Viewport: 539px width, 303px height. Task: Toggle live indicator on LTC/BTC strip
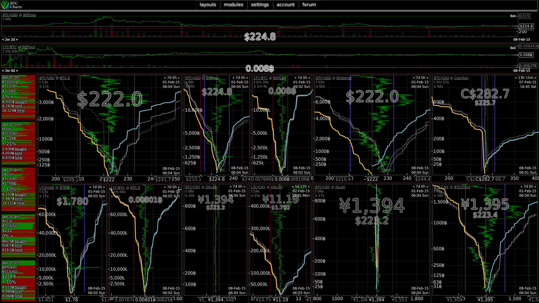click(513, 48)
